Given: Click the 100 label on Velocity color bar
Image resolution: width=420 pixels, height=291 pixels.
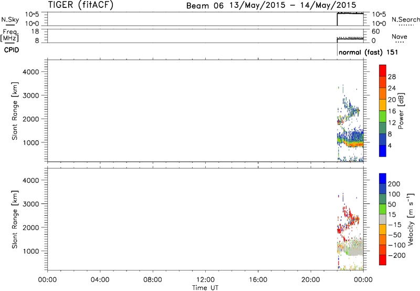Looking at the screenshot, I should (x=394, y=194).
